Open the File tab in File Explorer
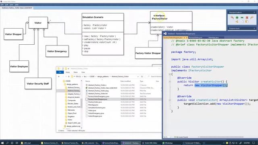 (x=60, y=72)
